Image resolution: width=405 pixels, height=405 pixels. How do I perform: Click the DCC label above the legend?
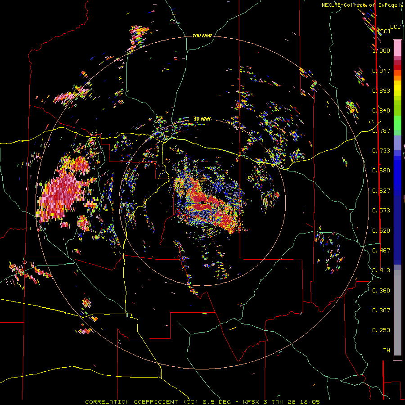[x=395, y=27]
